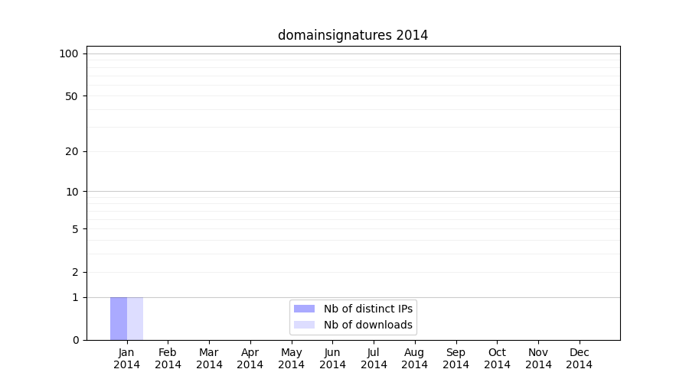Select the 10 y-axis tick label
This screenshot has width=689, height=382.
tap(72, 192)
